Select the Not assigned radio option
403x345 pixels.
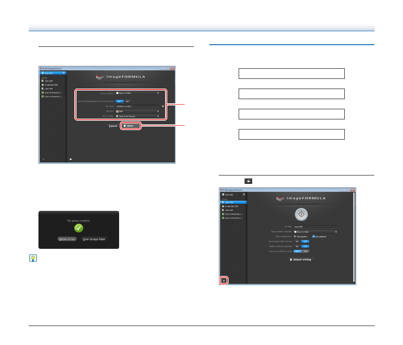(x=319, y=237)
